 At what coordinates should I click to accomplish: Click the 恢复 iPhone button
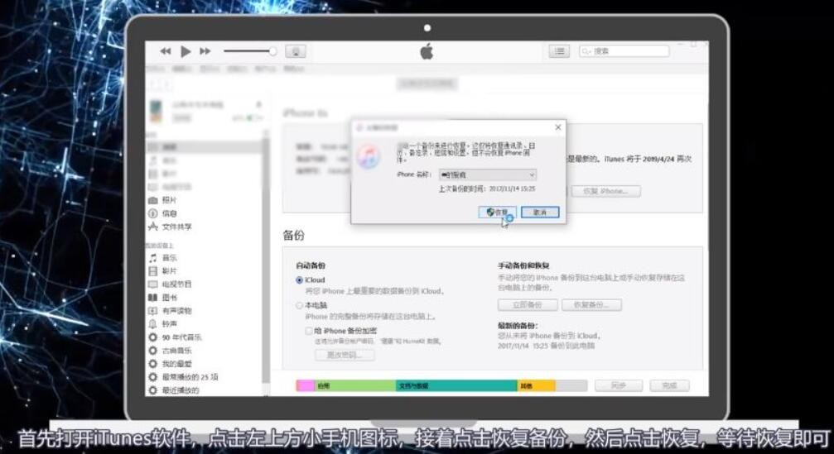(x=605, y=191)
